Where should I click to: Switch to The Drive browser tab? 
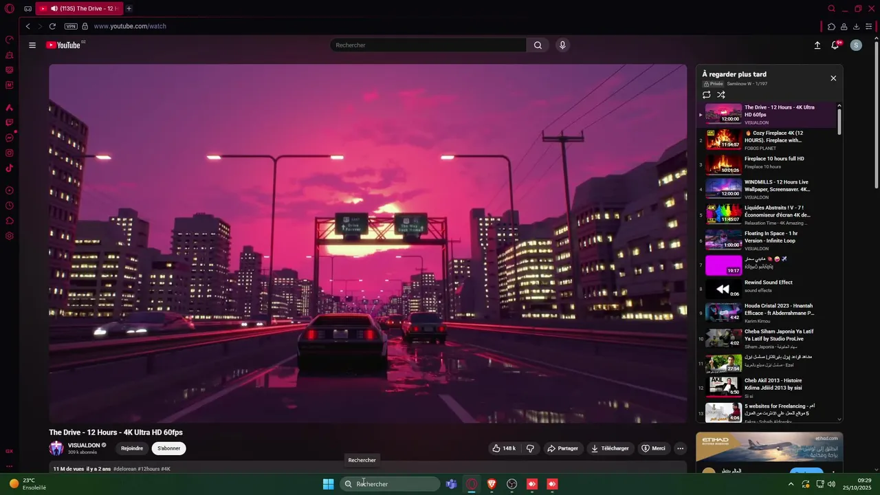(78, 8)
